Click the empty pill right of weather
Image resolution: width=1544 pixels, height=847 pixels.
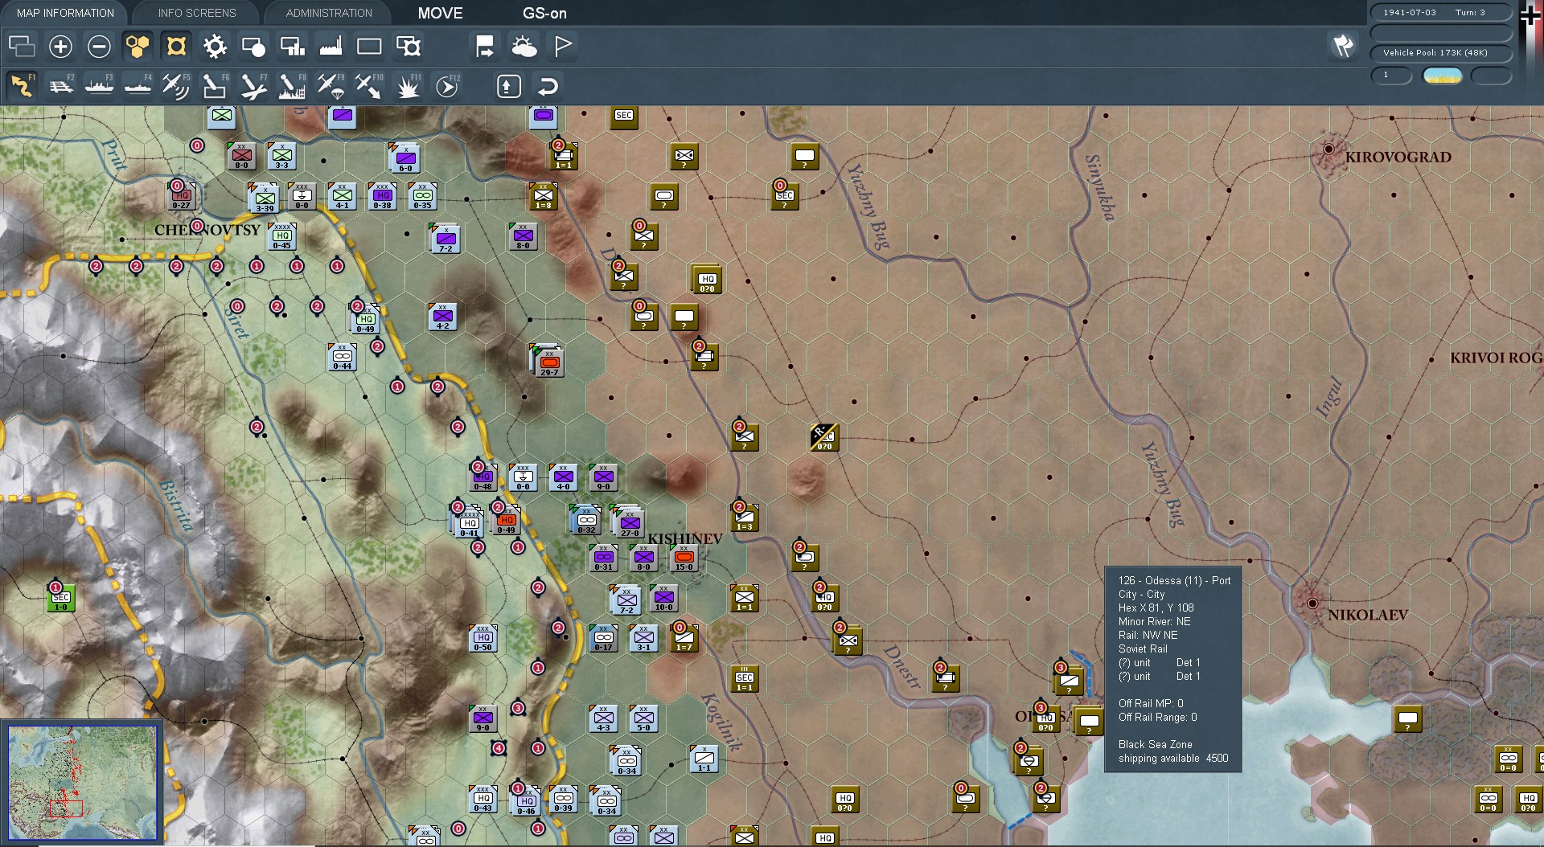pos(1492,76)
